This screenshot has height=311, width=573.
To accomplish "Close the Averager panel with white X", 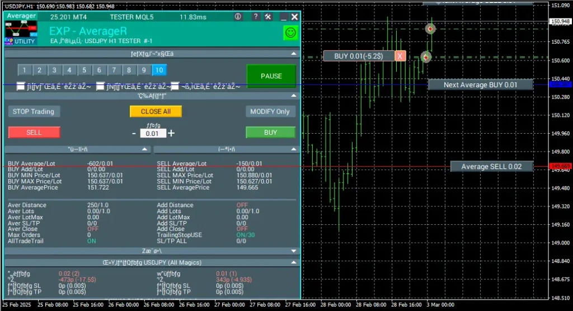I will coord(294,17).
